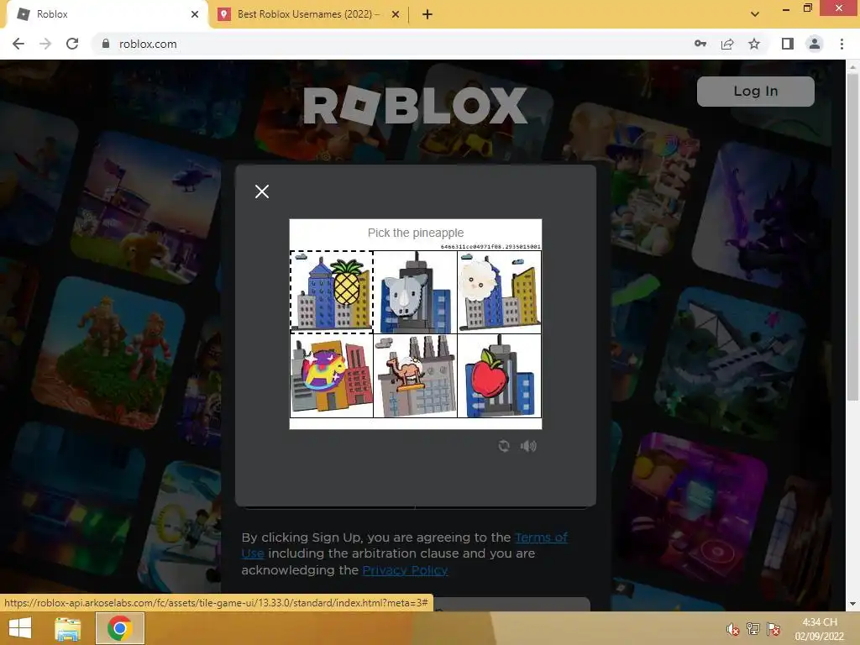Image resolution: width=860 pixels, height=645 pixels.
Task: Close the Roblox tab
Action: pos(195,14)
